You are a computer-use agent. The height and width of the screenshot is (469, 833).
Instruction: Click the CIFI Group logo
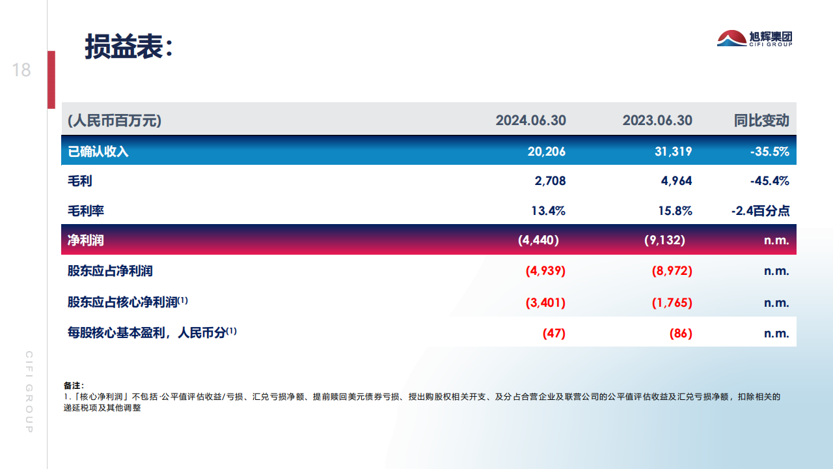[x=755, y=38]
